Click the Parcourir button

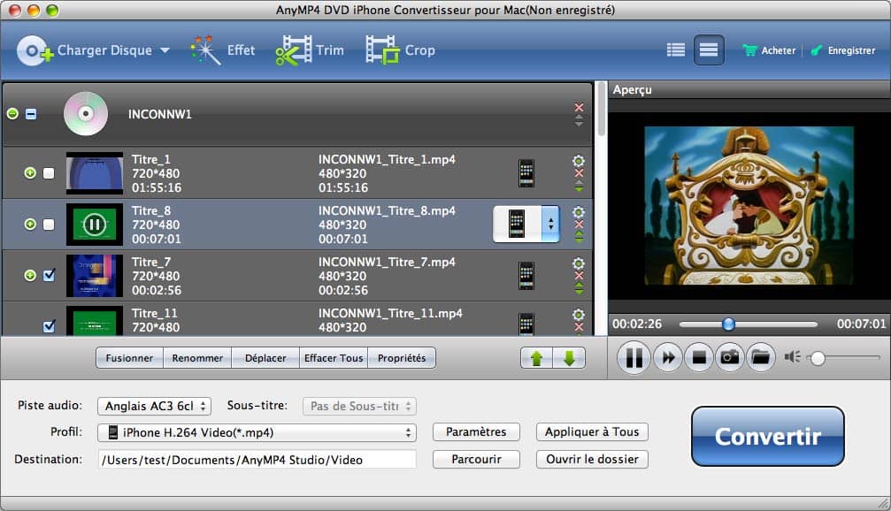[x=476, y=460]
